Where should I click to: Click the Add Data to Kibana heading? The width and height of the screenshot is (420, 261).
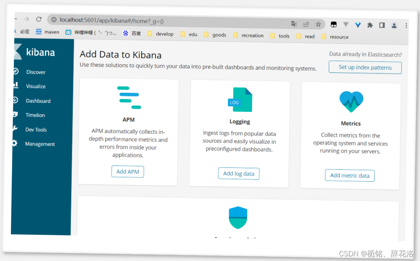[x=121, y=55]
